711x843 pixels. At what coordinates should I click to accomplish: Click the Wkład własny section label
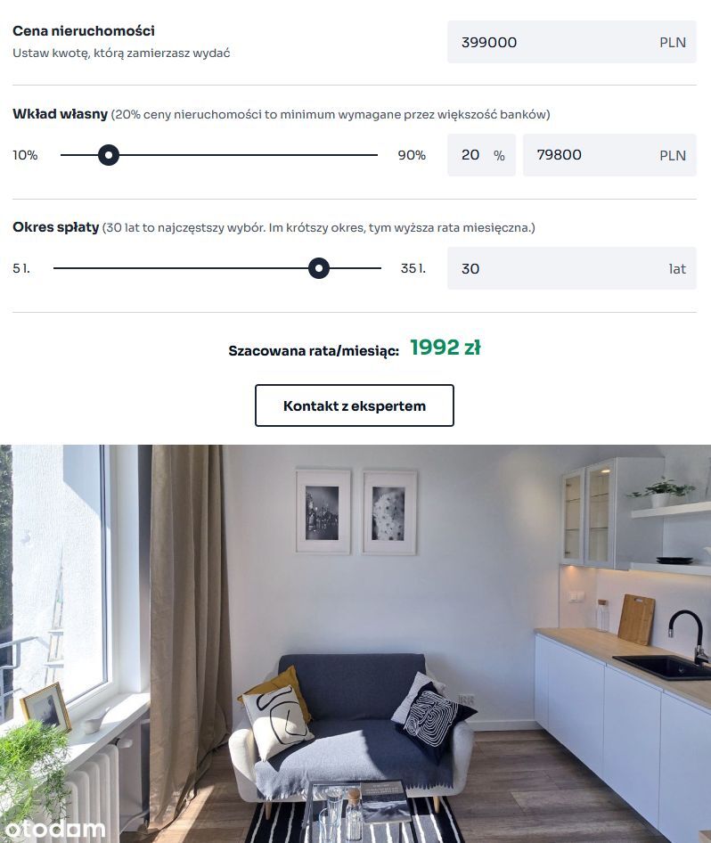(x=61, y=114)
